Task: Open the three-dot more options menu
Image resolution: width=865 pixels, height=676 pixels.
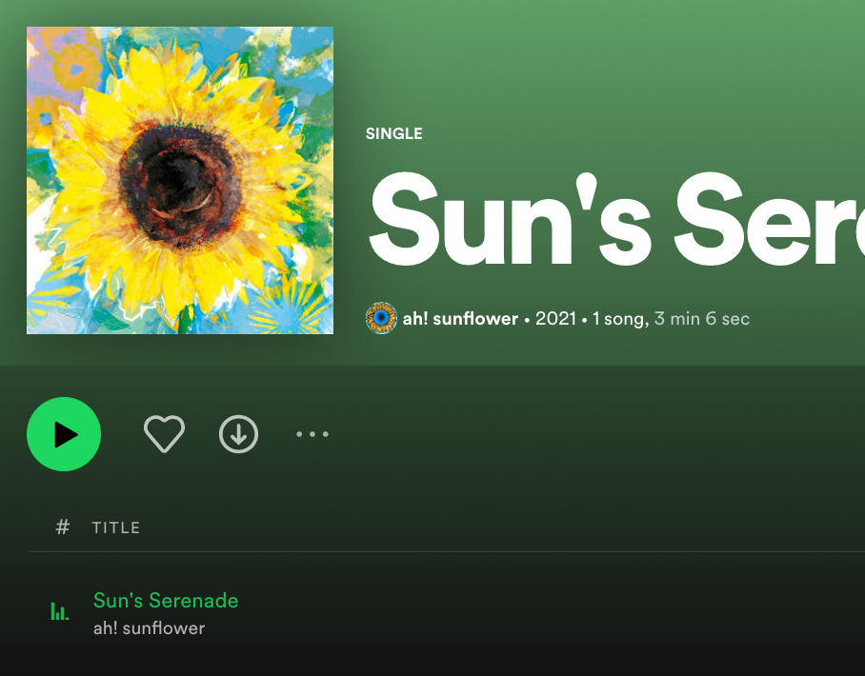Action: (x=312, y=434)
